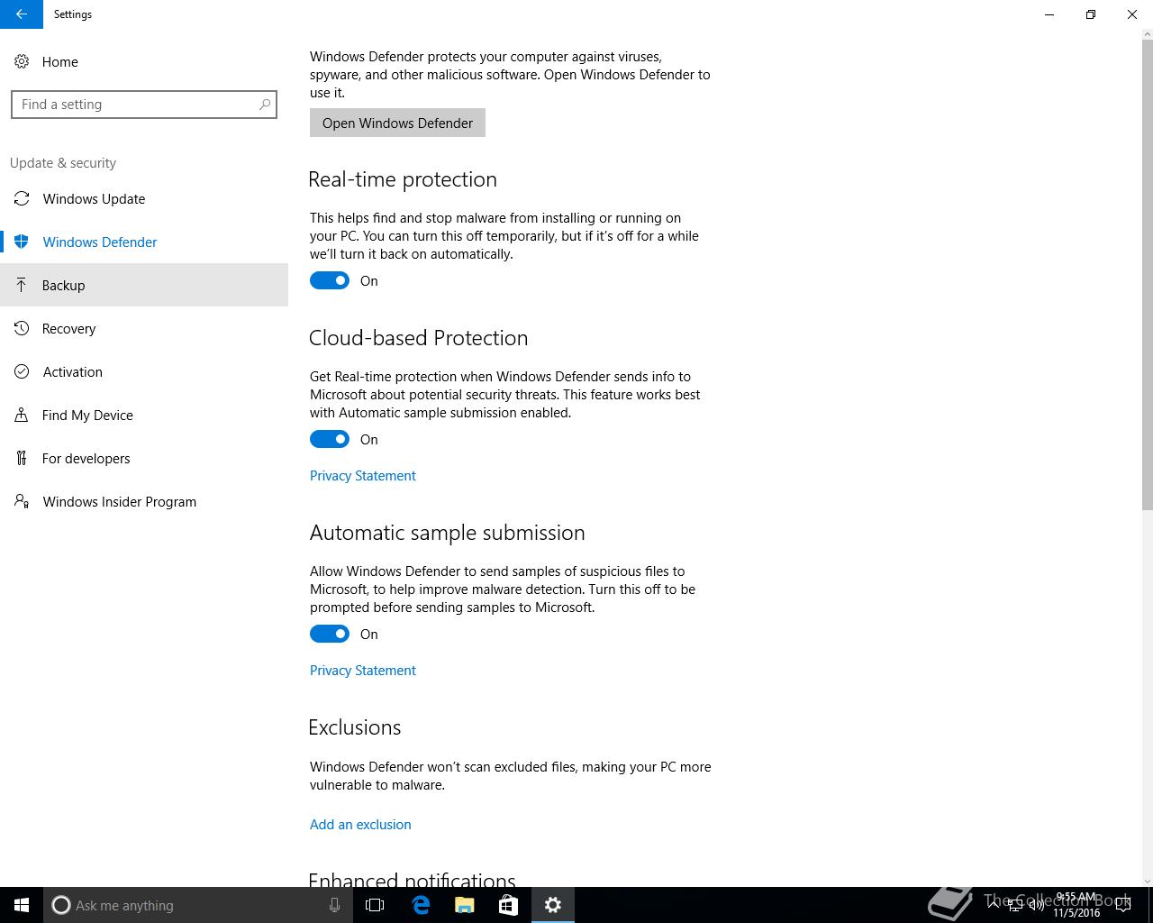Click the Open Windows Defender button
This screenshot has height=923, width=1153.
[397, 123]
